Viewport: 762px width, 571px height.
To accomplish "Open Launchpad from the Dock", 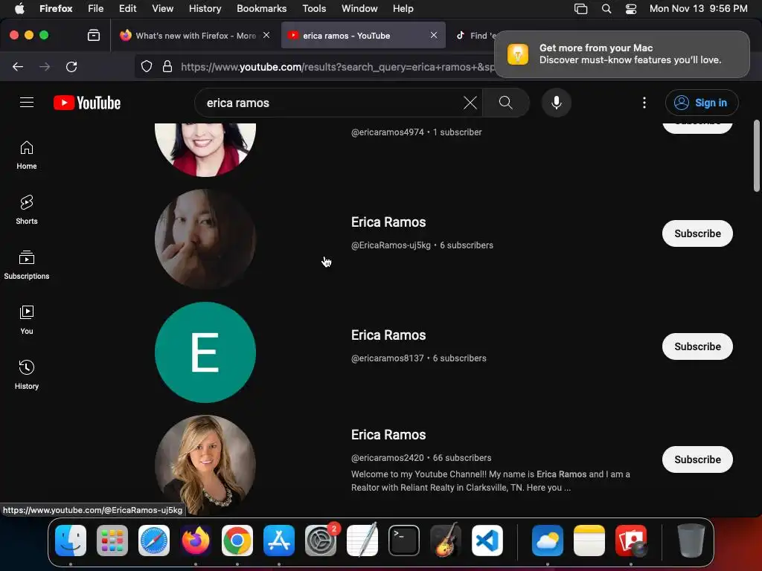I will pyautogui.click(x=112, y=541).
